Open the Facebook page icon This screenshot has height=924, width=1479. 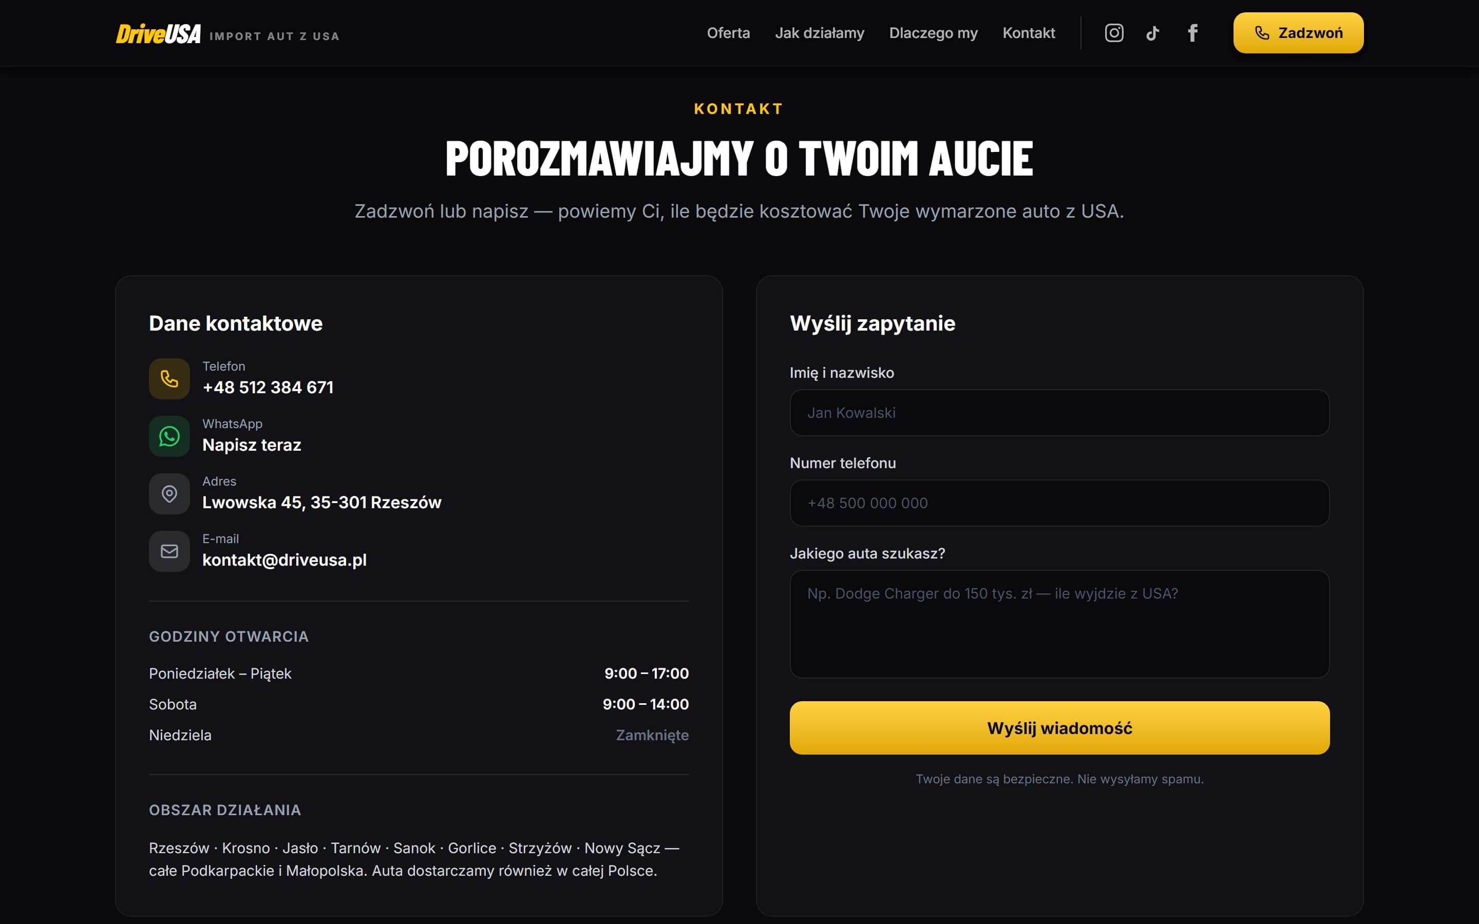tap(1192, 33)
